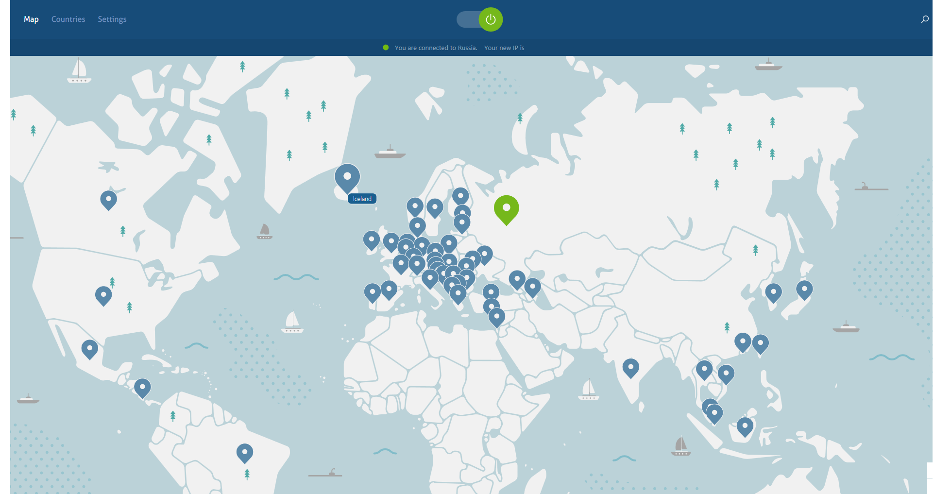934x494 pixels.
Task: Open the Countries tab
Action: click(68, 19)
